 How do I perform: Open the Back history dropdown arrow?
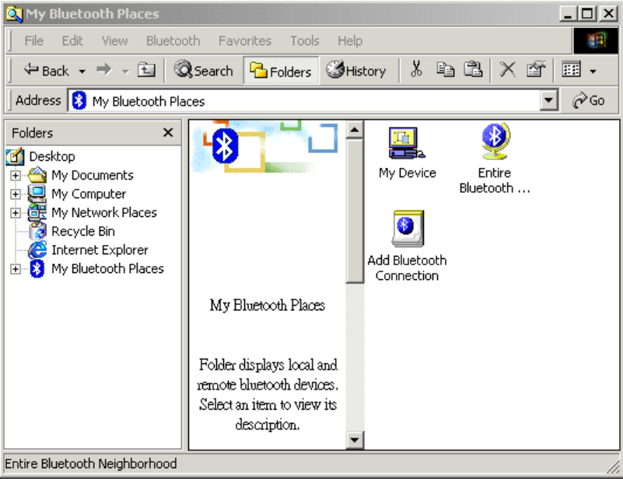tap(82, 72)
